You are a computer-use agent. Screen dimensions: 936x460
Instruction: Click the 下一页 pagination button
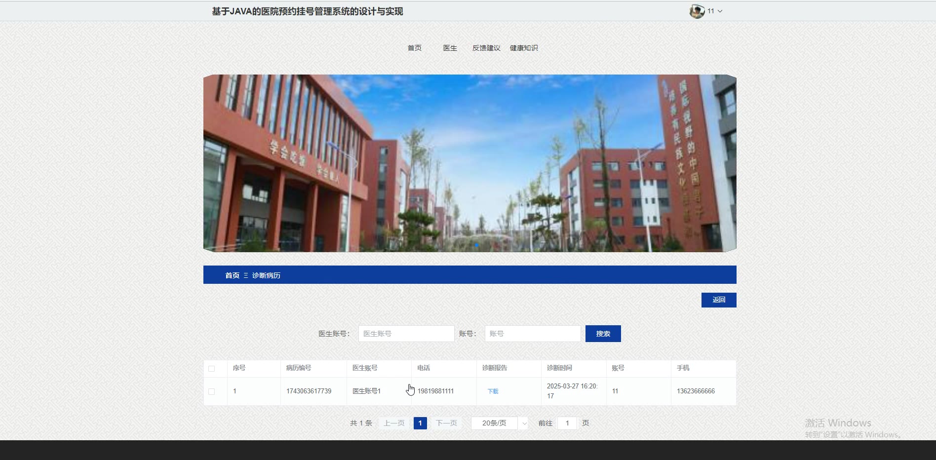pyautogui.click(x=446, y=423)
